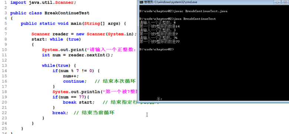
Task: Click line number 17 in the gutter
Action: (4, 86)
